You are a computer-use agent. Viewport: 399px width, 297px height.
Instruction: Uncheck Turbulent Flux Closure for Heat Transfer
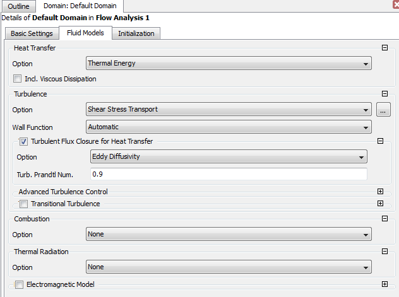[x=24, y=142]
